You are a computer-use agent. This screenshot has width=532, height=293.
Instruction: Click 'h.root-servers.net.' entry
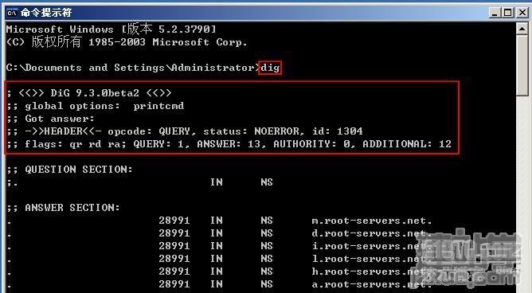(x=372, y=272)
